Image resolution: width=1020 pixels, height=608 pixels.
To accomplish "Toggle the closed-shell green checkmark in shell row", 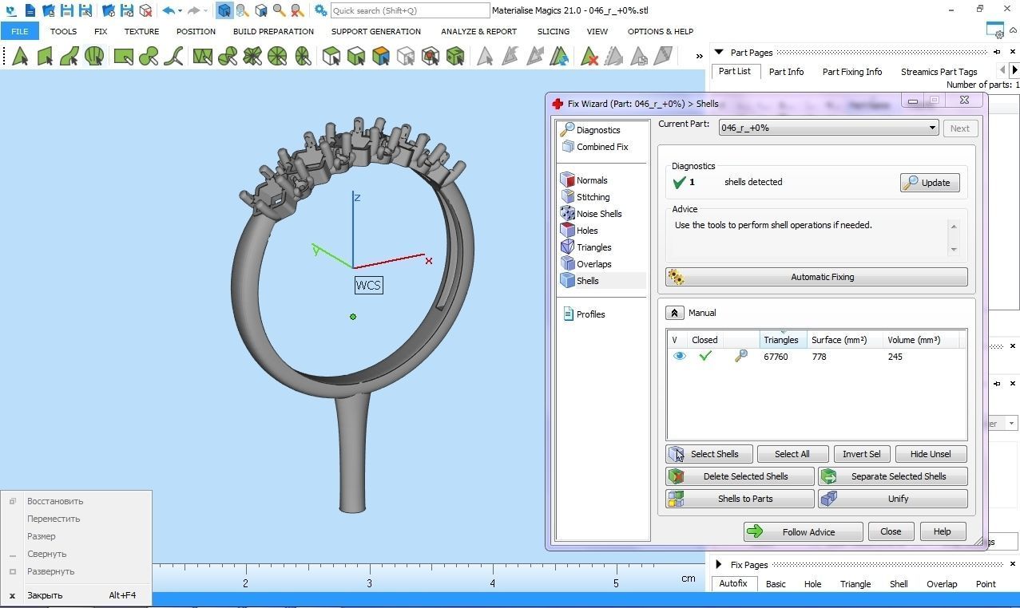I will (x=704, y=357).
